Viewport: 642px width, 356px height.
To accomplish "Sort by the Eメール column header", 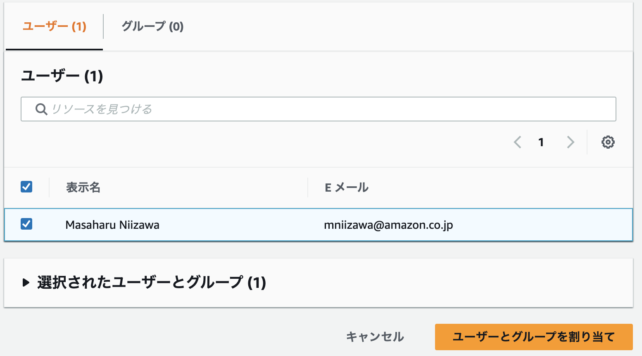I will pos(346,187).
